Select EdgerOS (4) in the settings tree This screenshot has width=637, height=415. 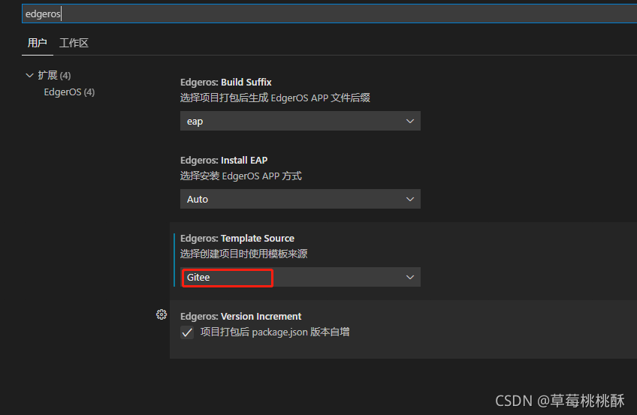coord(69,92)
